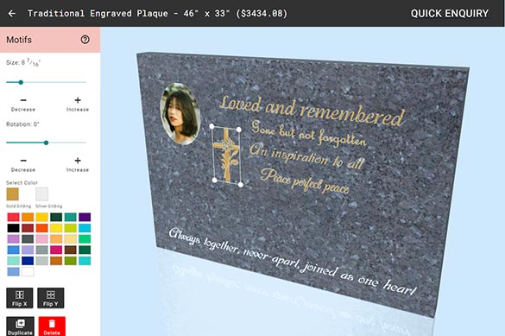Pick the purple swatch in top row
The width and height of the screenshot is (505, 336).
coord(85,217)
